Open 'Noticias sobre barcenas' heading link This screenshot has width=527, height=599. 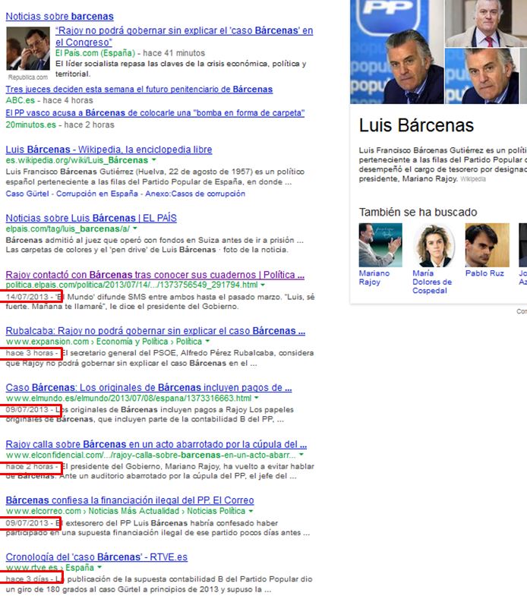coord(59,16)
